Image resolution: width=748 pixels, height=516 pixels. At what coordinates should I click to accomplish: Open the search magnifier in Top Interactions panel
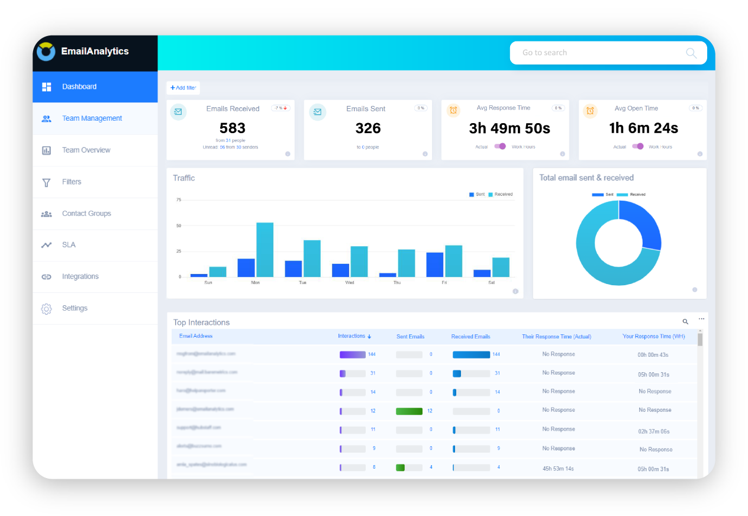685,321
